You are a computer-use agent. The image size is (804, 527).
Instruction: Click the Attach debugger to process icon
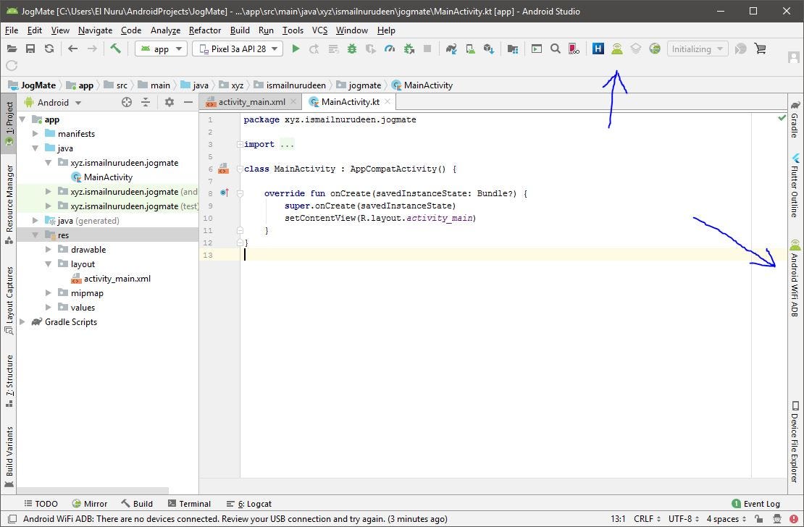(409, 49)
